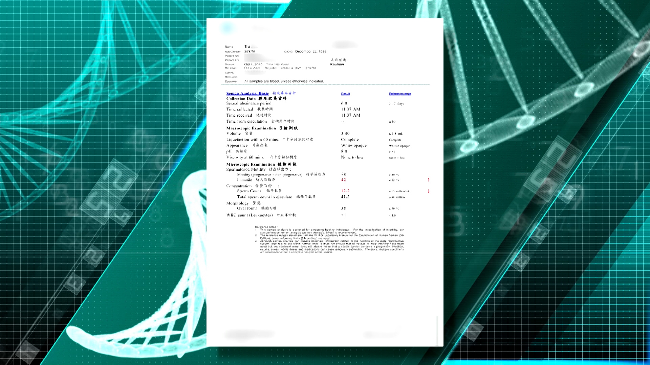Click the red down arrow beside Sperm Count
Viewport: 650px width, 365px height.
point(429,191)
